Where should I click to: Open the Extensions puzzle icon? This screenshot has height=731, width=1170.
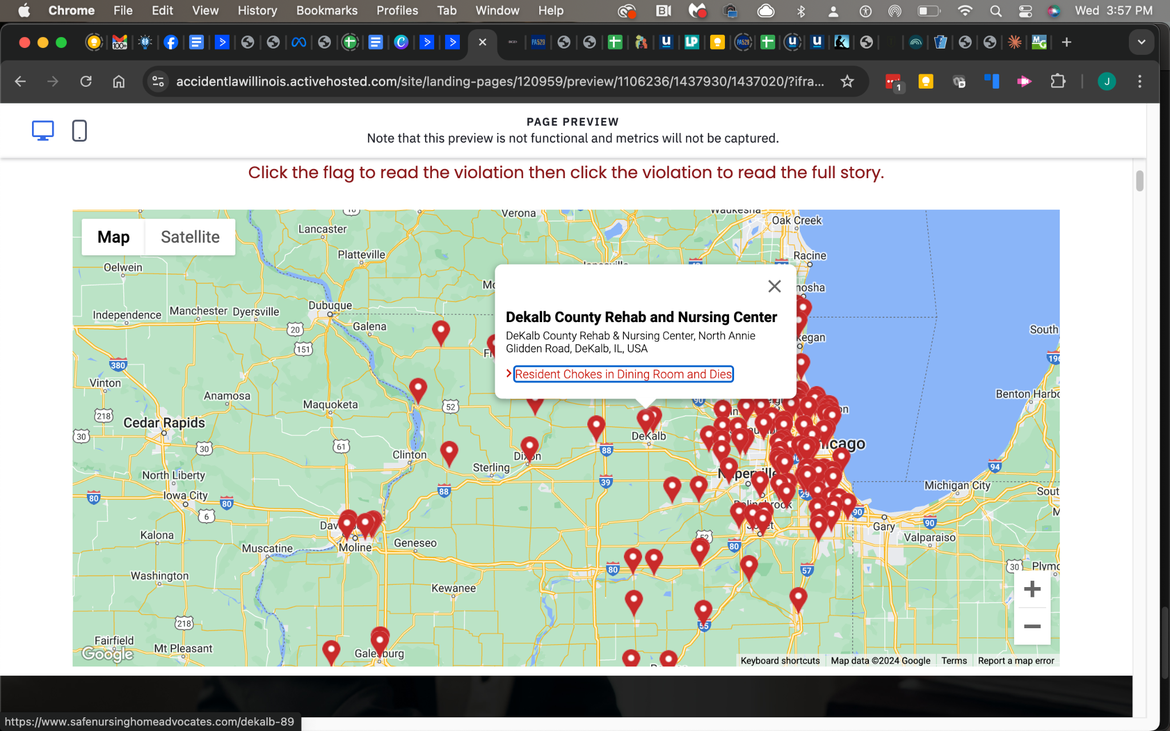click(1058, 82)
